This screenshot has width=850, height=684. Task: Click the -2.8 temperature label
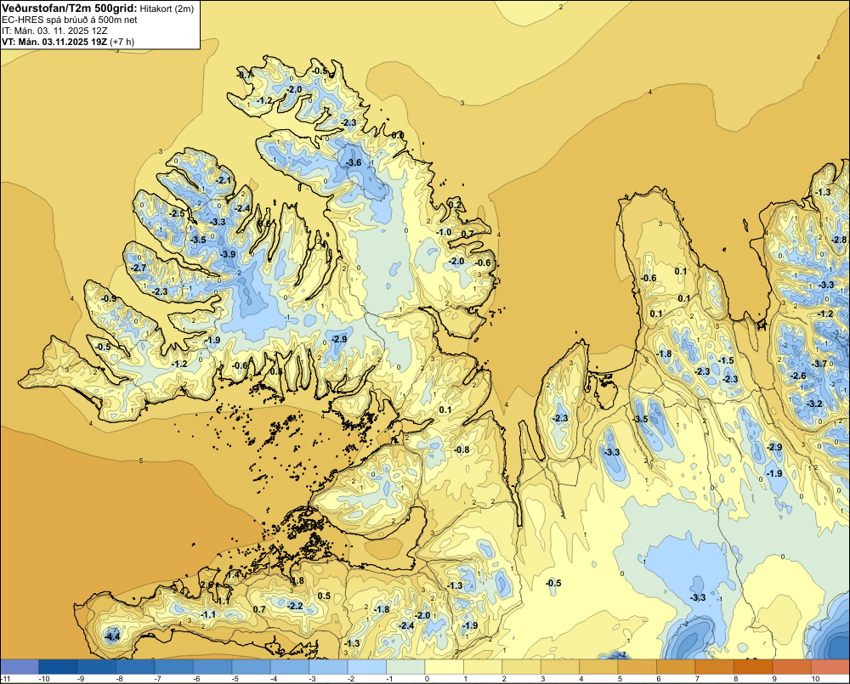839,240
